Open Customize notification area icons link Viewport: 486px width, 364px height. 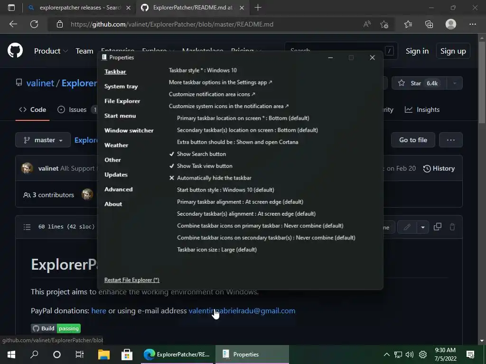click(212, 94)
